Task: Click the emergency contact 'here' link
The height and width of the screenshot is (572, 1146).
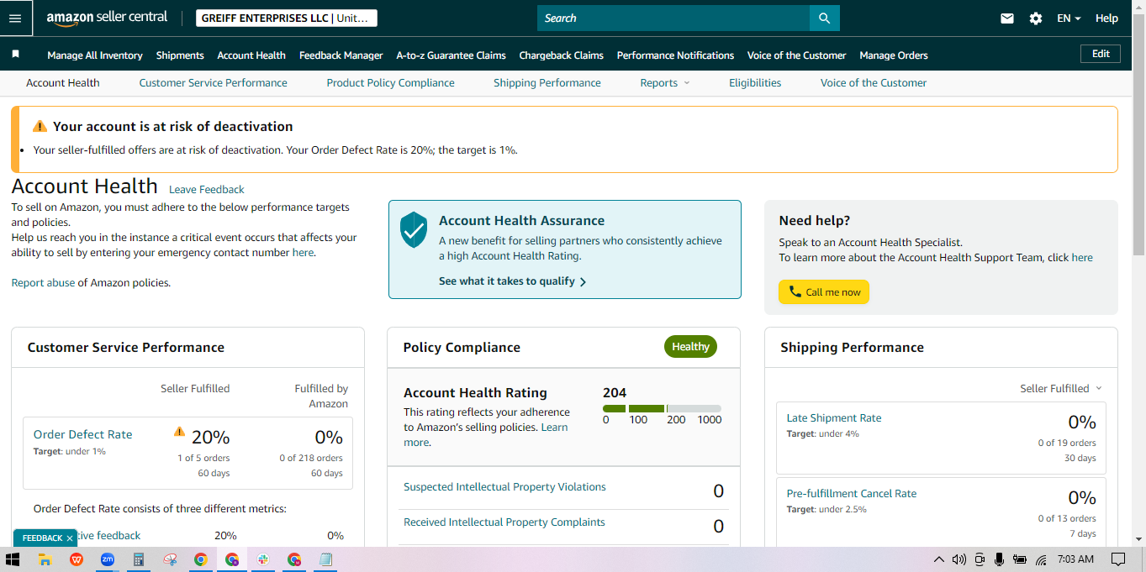Action: pos(303,253)
